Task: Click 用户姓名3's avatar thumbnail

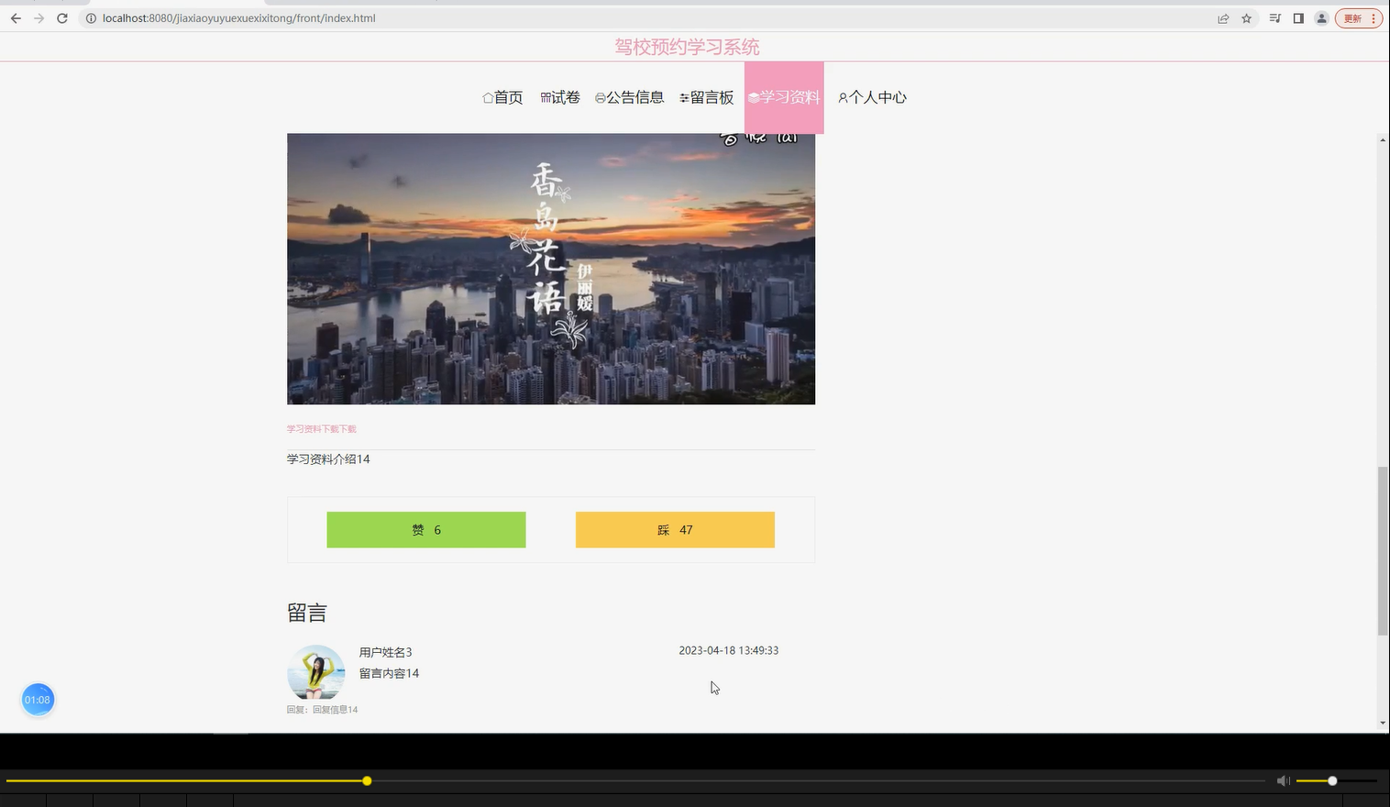Action: [315, 672]
